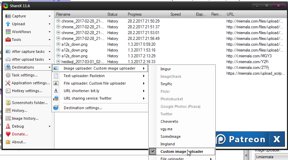Open URL sharing service: Twitter submenu
Screen dimensions: 288x160
(x=100, y=98)
